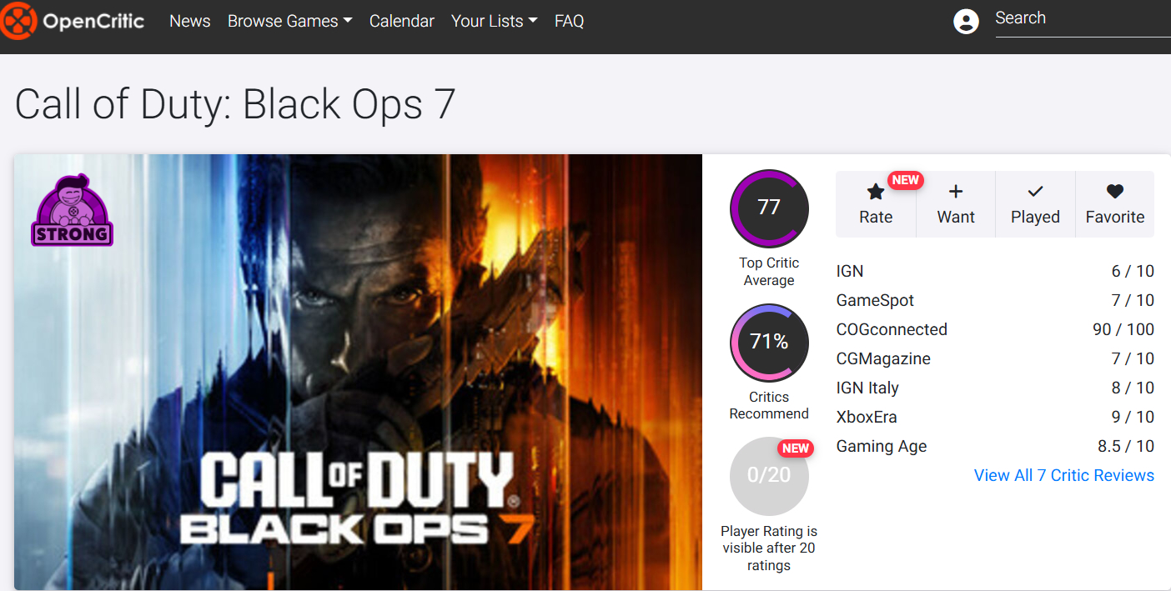Click the 71% Critics Recommend circle
Screen dimensions: 1171x591
pyautogui.click(x=769, y=343)
